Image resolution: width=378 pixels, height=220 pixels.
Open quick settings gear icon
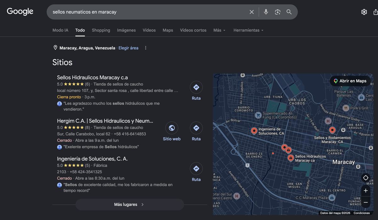click(364, 12)
